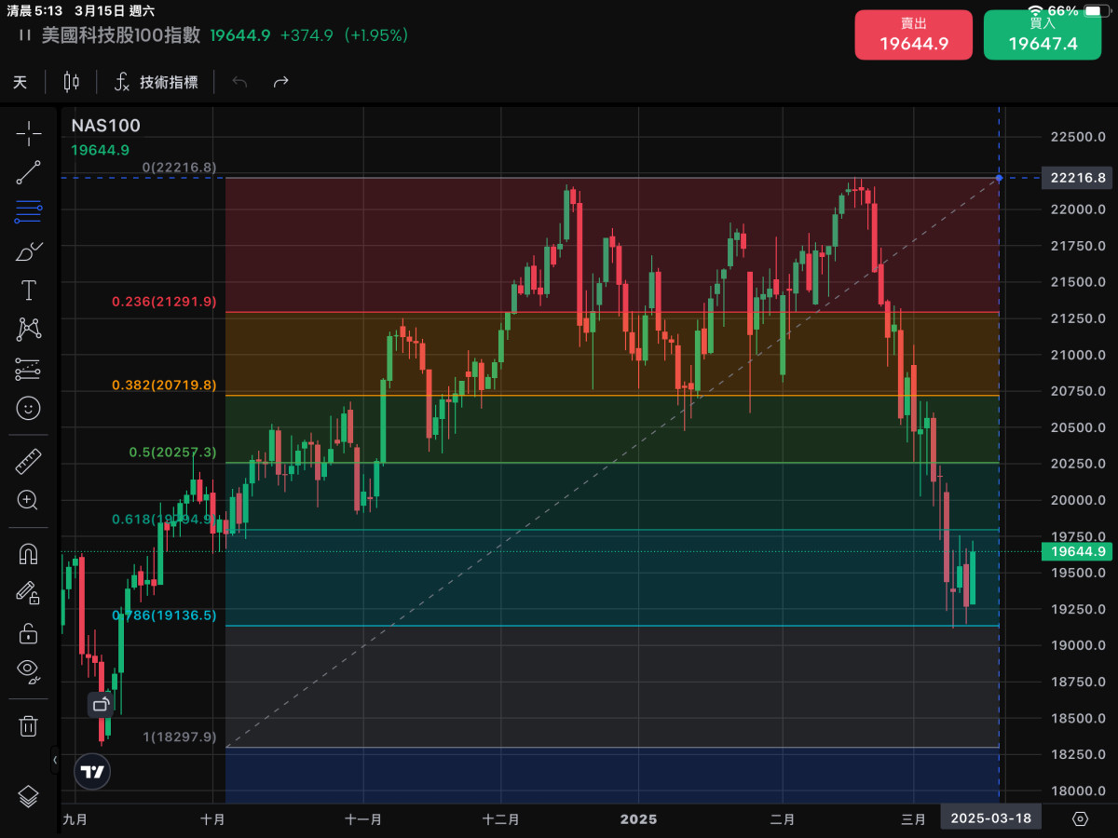
Task: Check the Wi-Fi icon in status bar
Action: (1036, 10)
